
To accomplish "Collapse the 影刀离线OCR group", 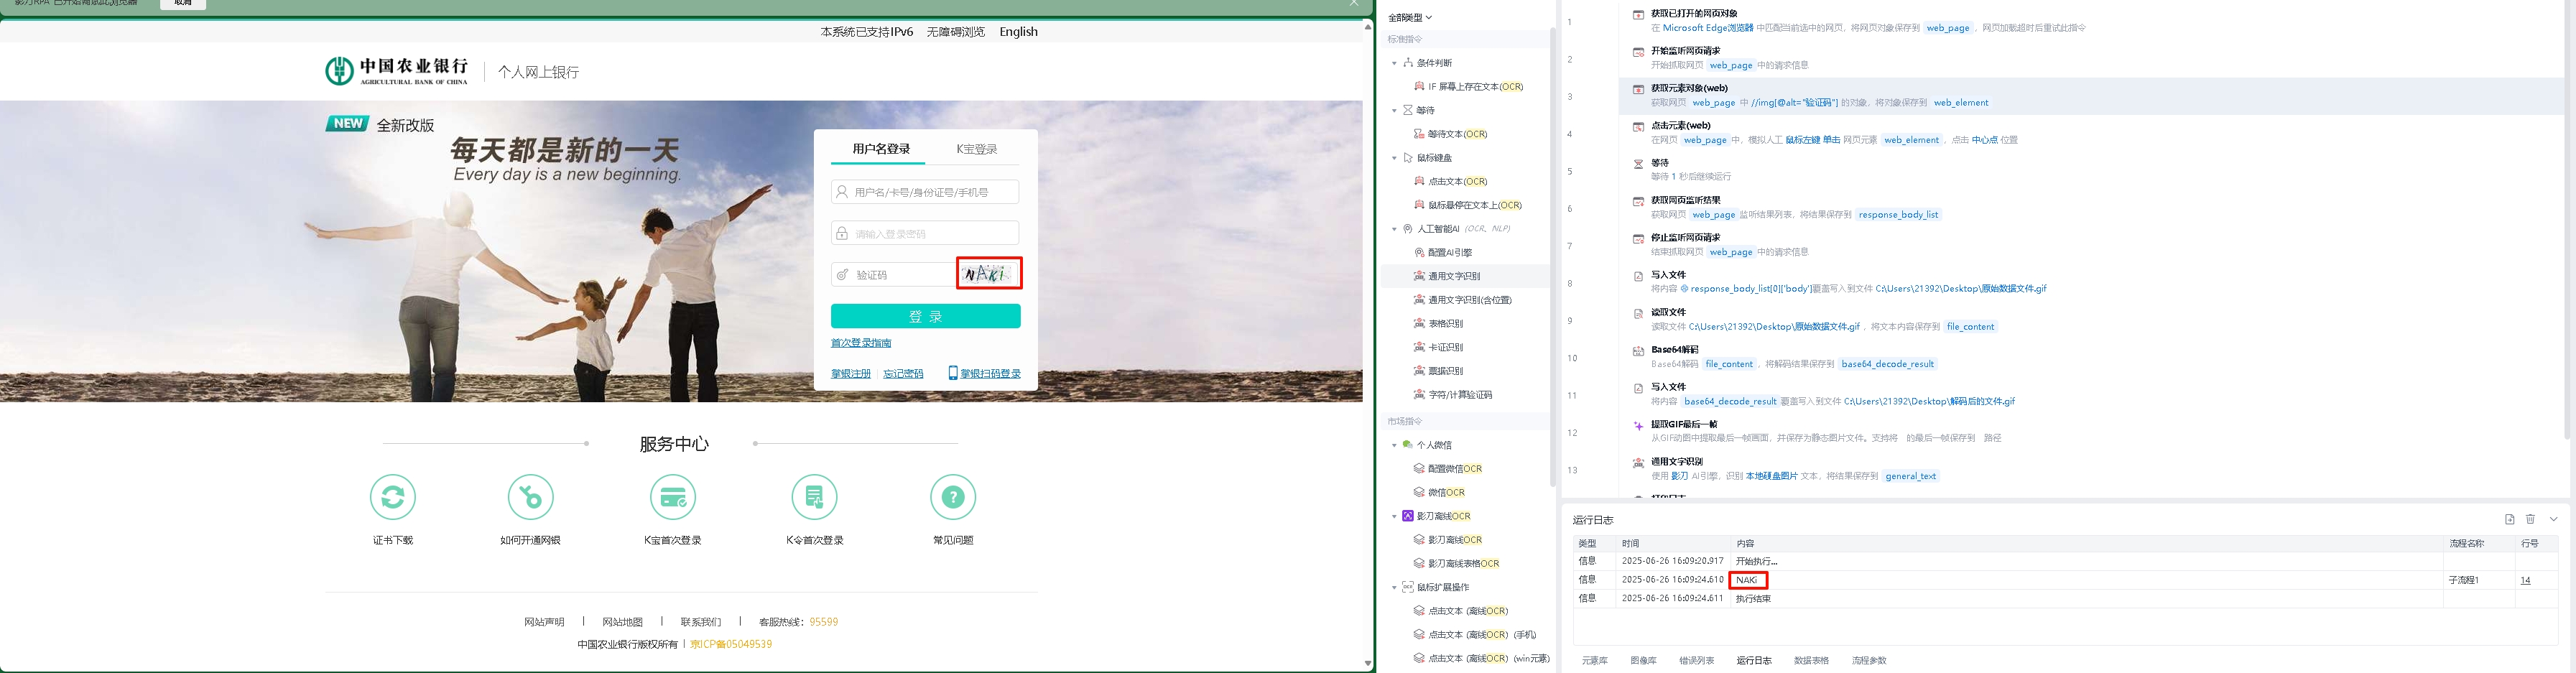I will tap(1394, 516).
